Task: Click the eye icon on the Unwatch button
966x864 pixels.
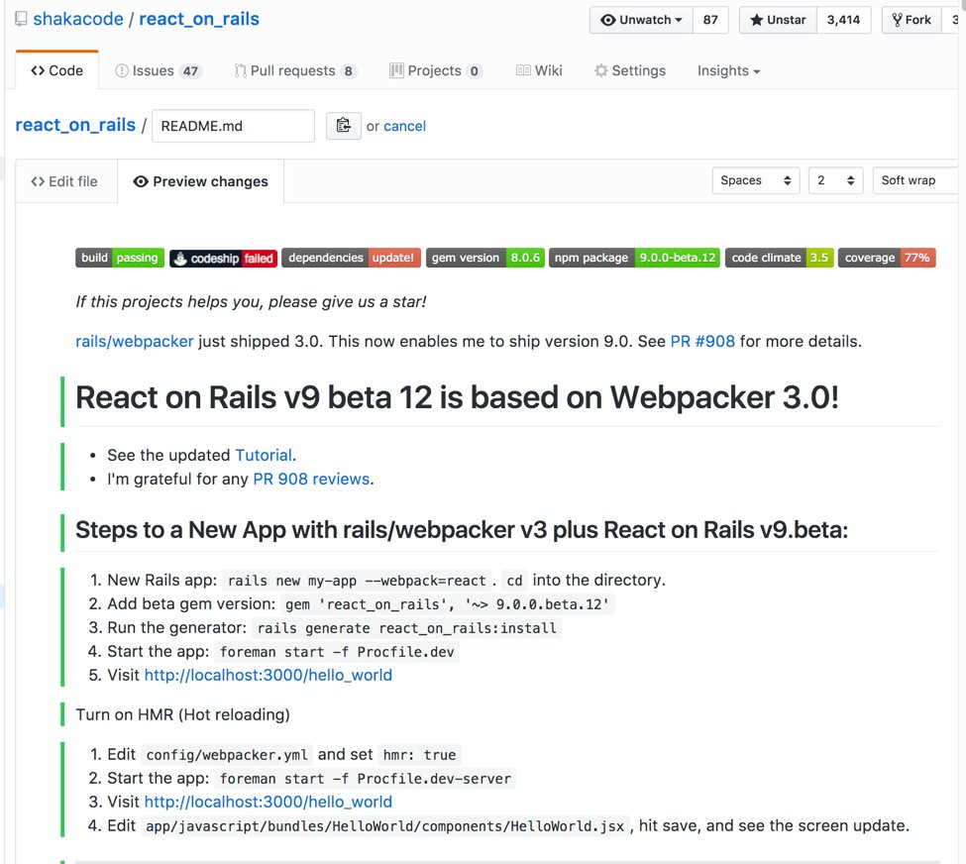Action: click(608, 20)
